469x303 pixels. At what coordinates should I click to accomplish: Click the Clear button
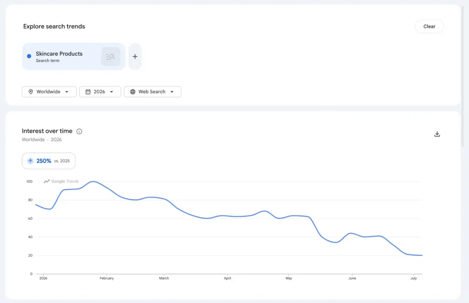click(x=429, y=26)
